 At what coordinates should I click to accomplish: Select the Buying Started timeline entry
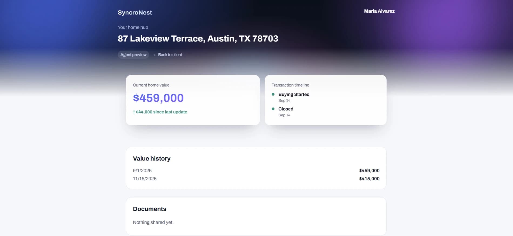tap(294, 97)
